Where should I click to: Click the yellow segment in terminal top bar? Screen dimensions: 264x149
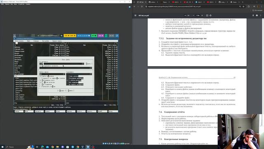70,36
